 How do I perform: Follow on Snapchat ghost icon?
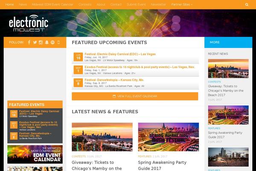tap(47, 42)
